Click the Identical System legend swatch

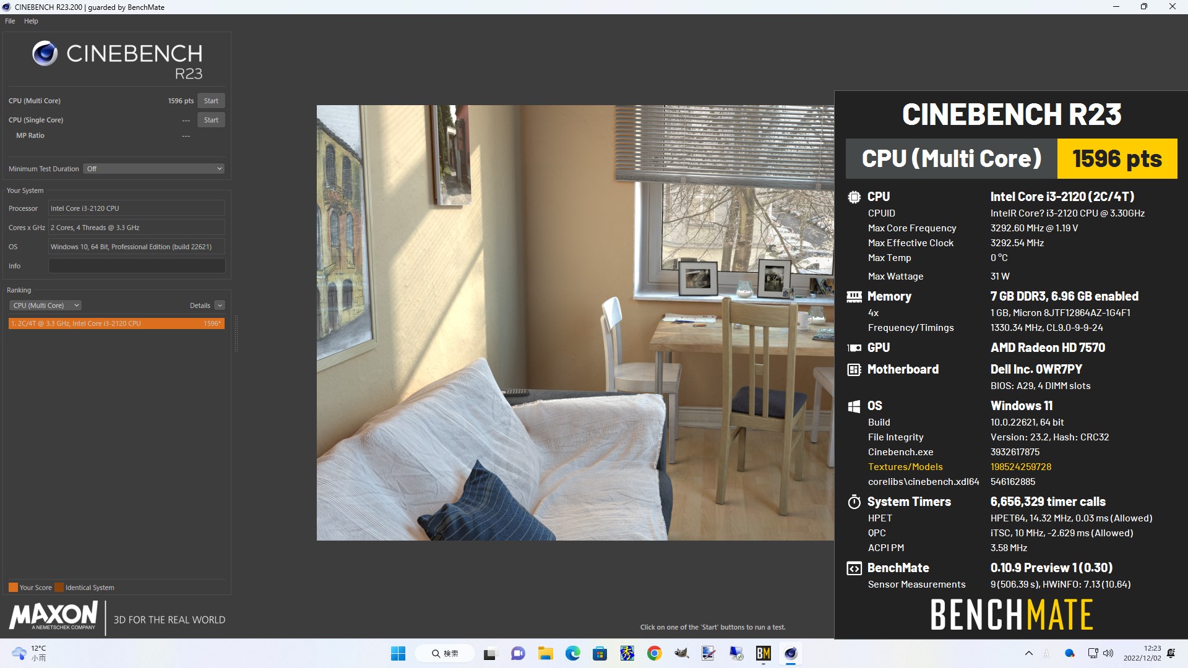(59, 588)
